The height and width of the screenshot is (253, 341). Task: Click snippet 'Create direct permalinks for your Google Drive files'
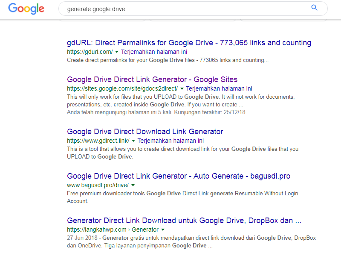(x=168, y=60)
